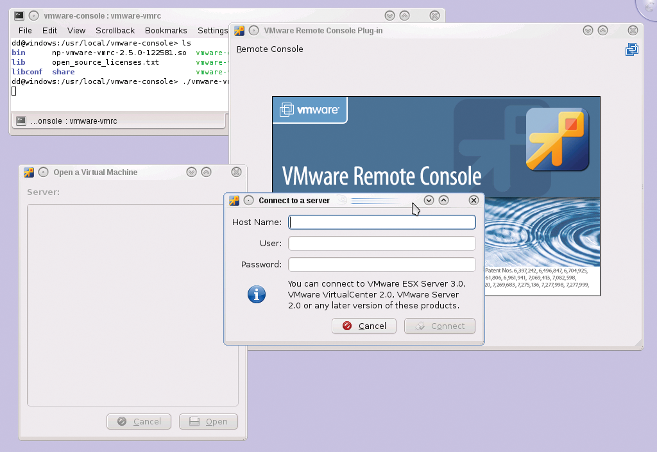Click the 'You can connect to VMware ESX Server' info text
This screenshot has height=452, width=657.
(377, 295)
